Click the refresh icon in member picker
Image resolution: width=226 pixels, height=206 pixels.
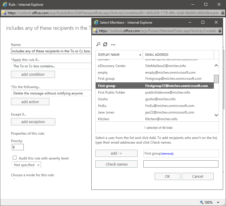tap(105, 44)
